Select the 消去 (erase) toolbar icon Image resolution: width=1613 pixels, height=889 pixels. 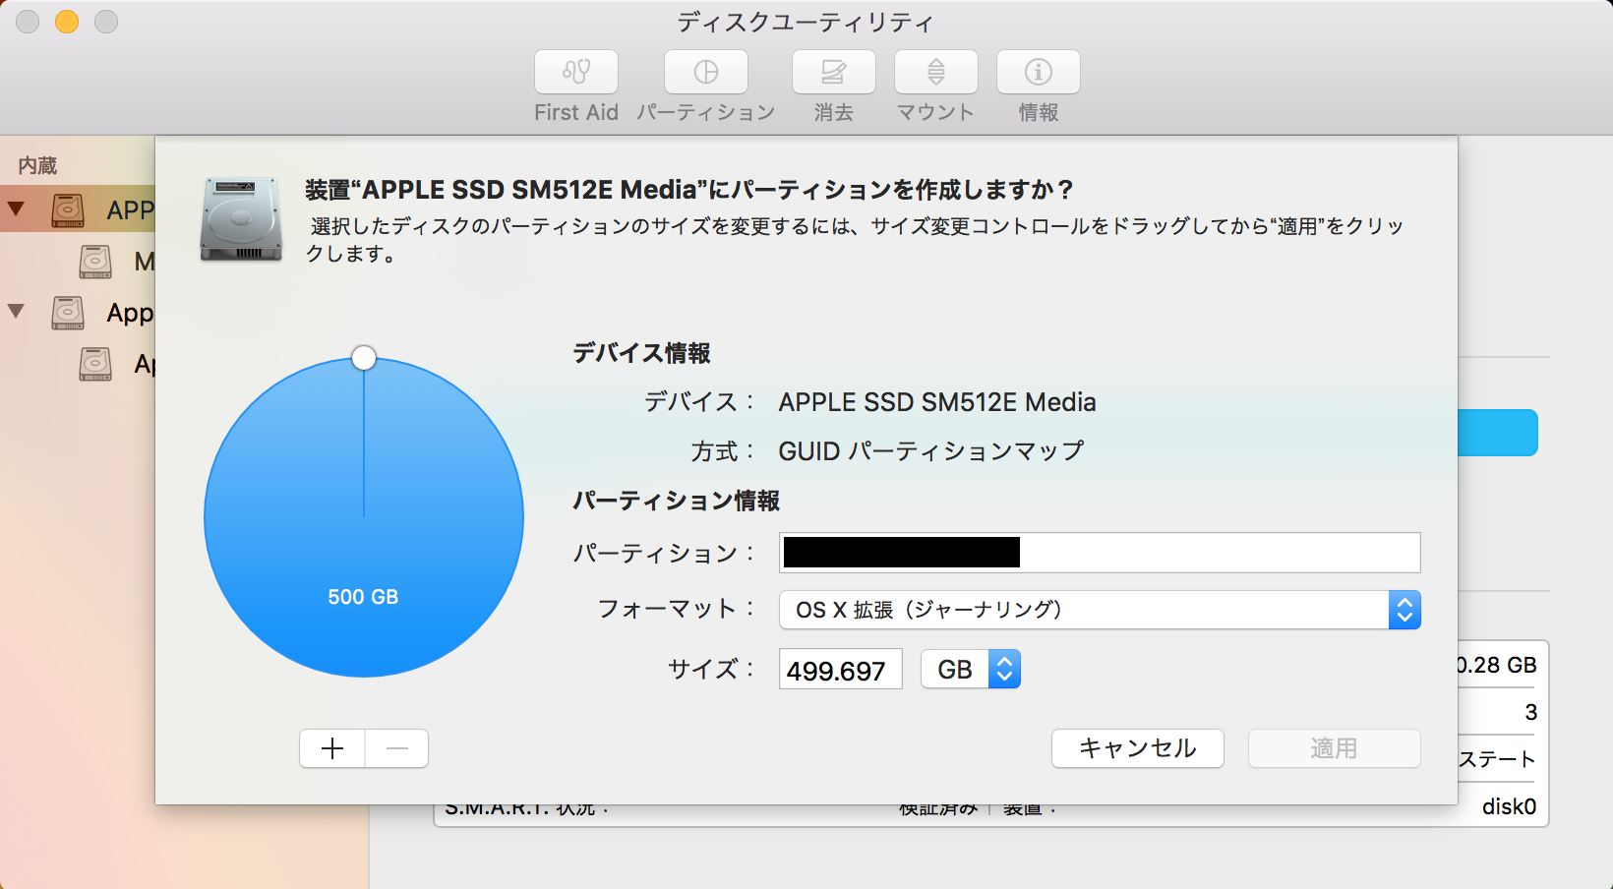(834, 72)
